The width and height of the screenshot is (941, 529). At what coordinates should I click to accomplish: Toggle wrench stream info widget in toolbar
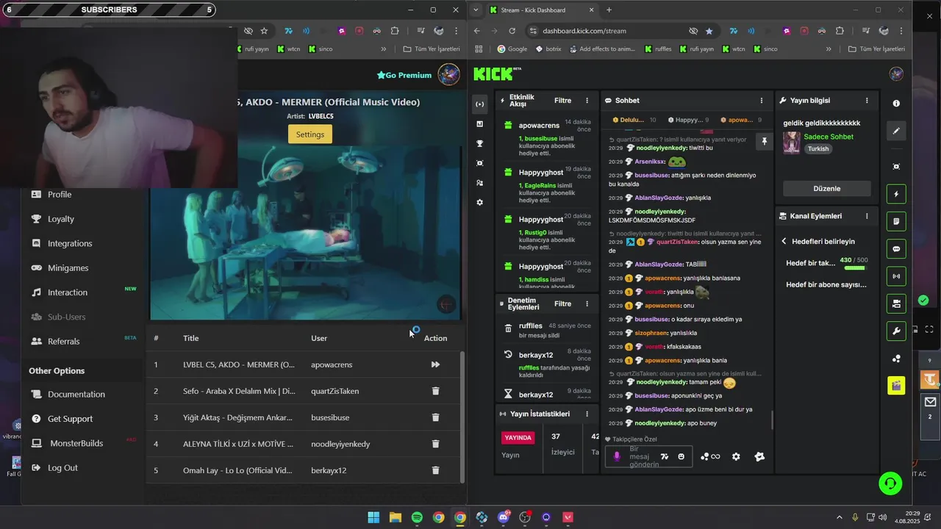[896, 331]
